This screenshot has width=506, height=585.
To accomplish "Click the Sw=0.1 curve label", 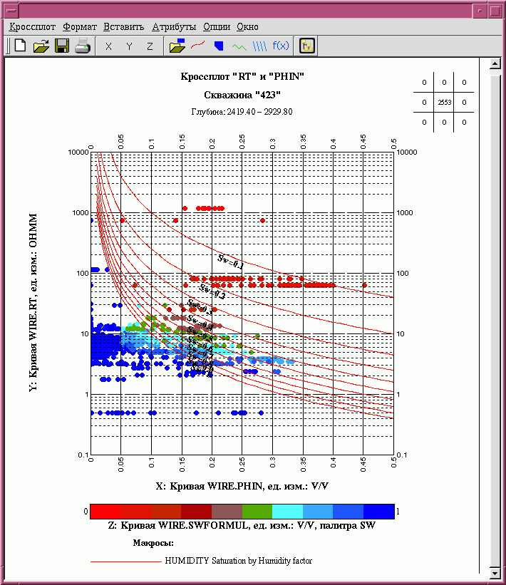I will [231, 262].
